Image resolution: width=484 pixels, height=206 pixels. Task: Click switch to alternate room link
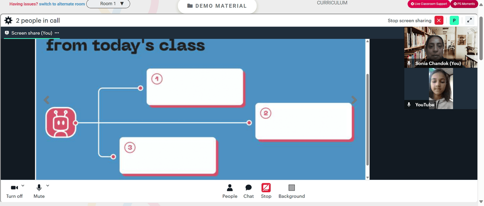62,4
